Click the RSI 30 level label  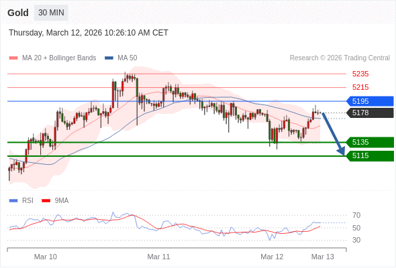[356, 240]
